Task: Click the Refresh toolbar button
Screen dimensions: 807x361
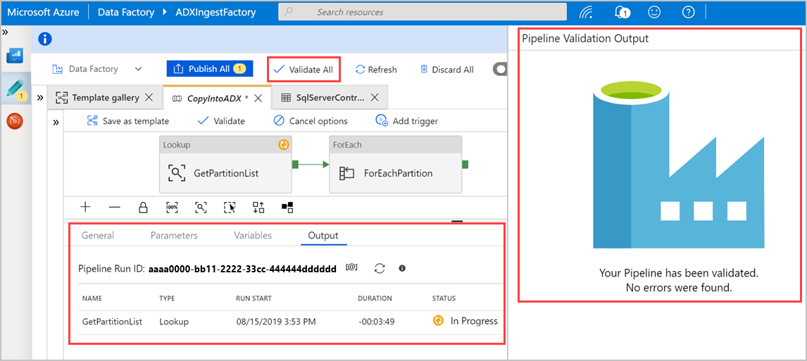Action: pos(376,70)
